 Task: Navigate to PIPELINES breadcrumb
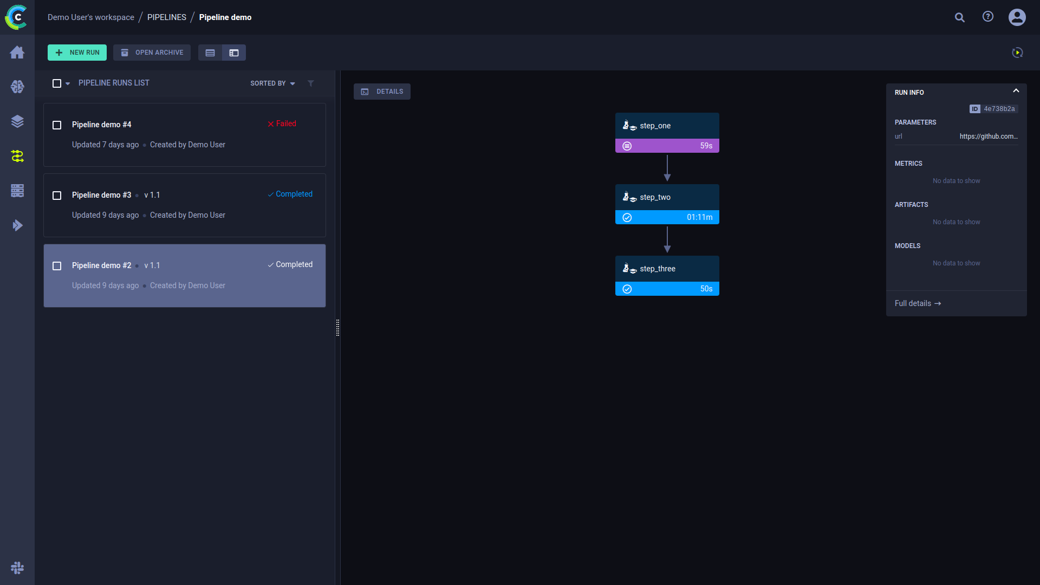pyautogui.click(x=166, y=17)
